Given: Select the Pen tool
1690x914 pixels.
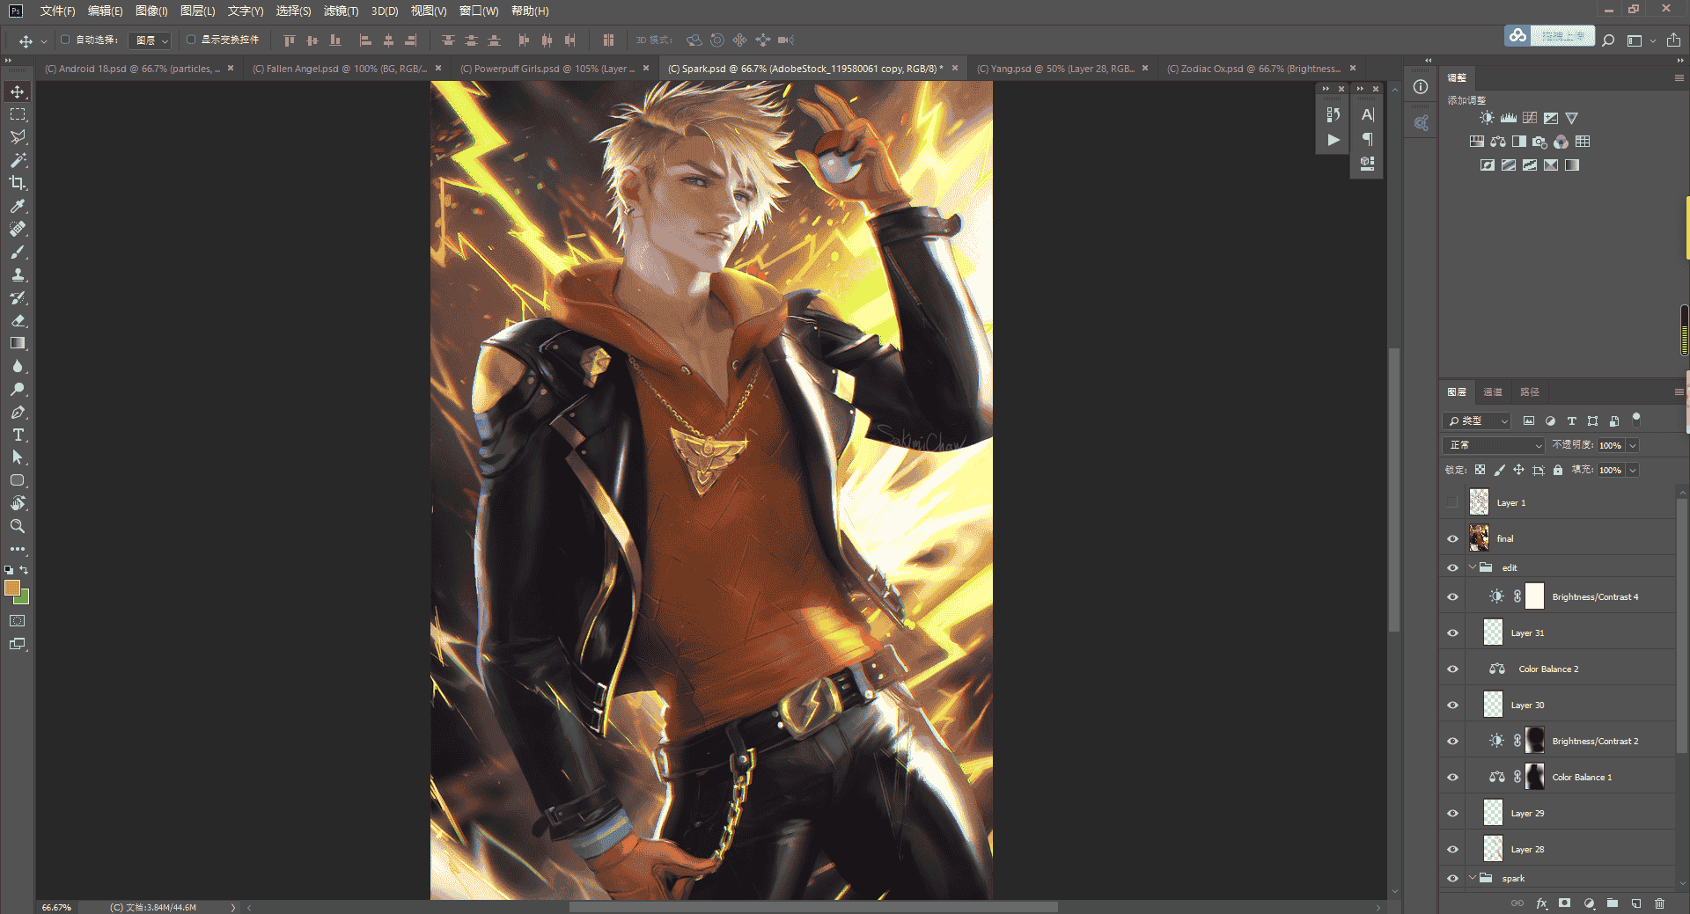Looking at the screenshot, I should [18, 412].
